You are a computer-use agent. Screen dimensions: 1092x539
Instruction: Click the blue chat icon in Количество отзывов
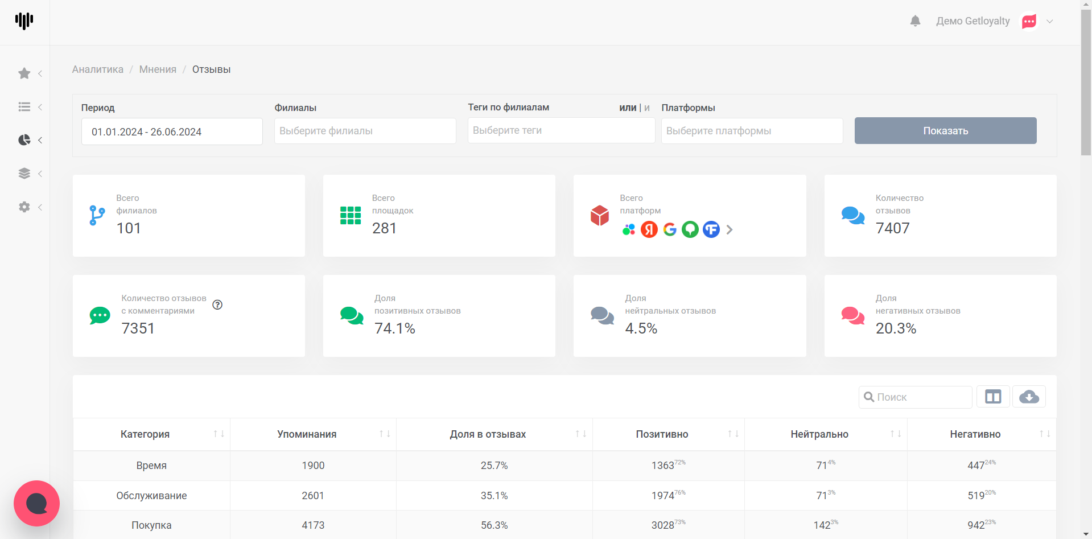pyautogui.click(x=853, y=216)
